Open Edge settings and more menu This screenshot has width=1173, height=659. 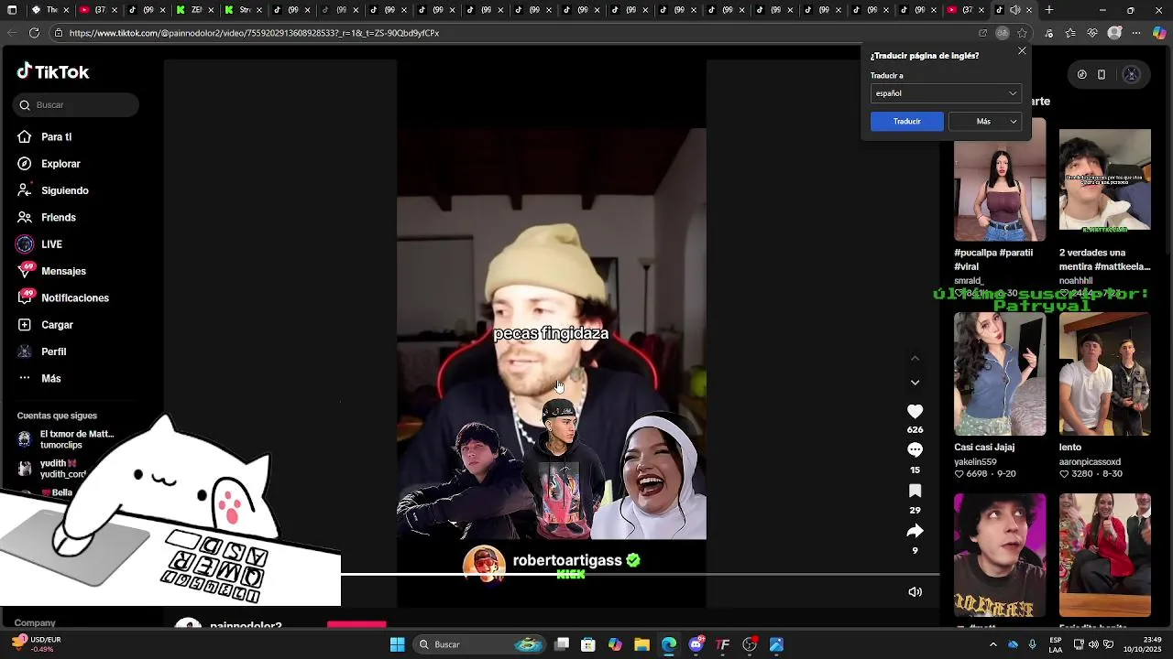[x=1136, y=33]
